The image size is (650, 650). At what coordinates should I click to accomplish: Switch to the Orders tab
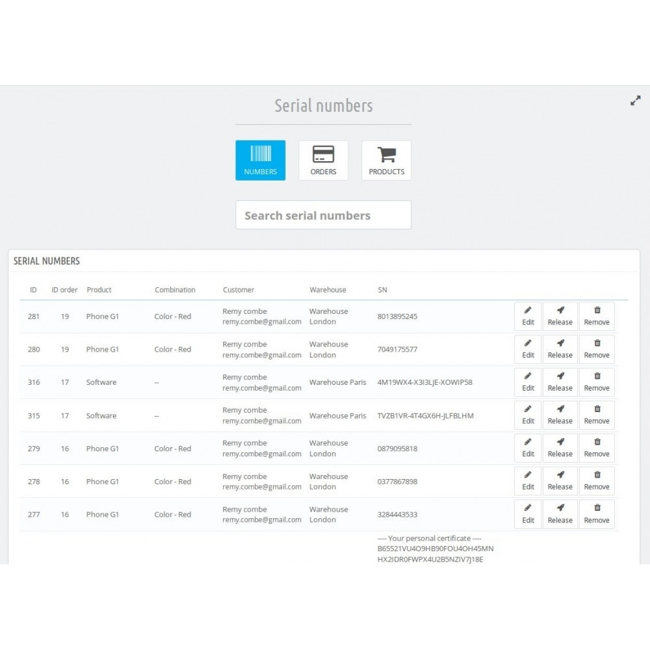click(x=323, y=161)
